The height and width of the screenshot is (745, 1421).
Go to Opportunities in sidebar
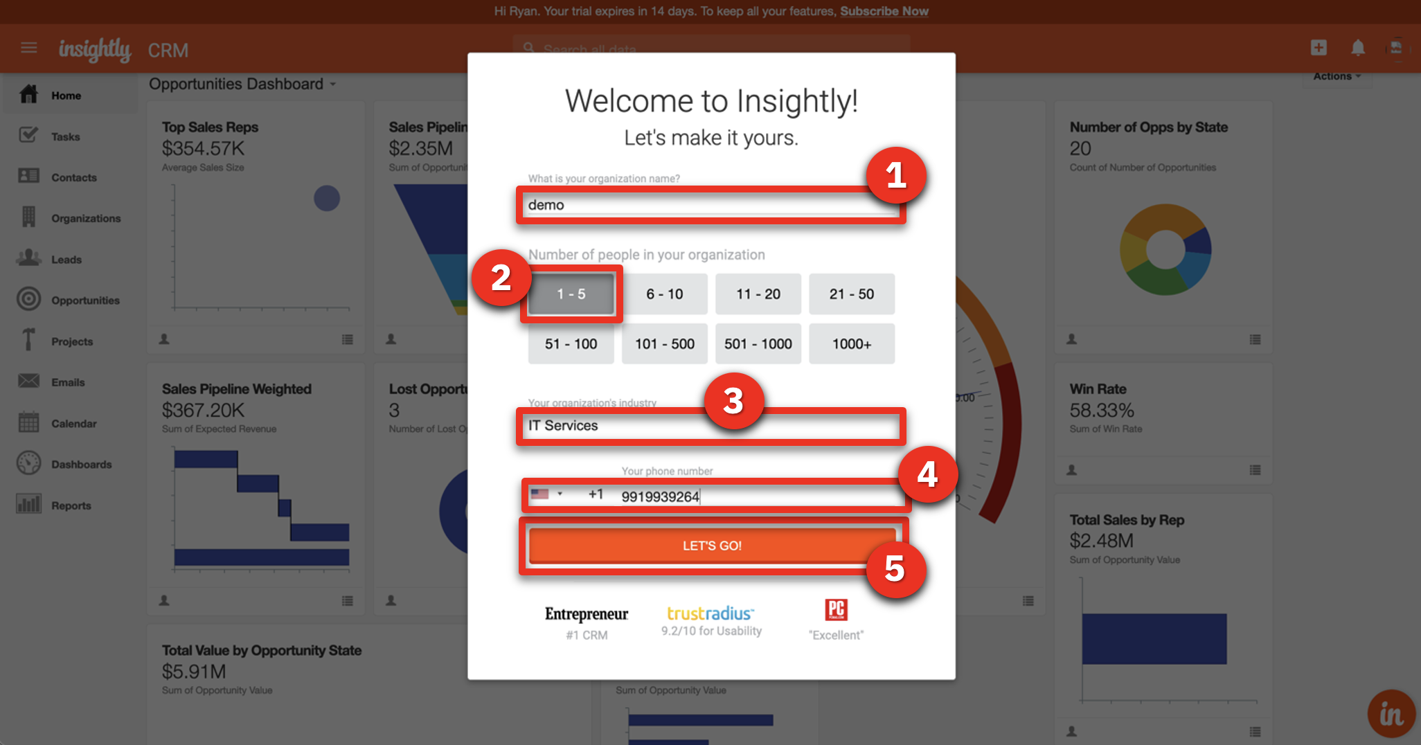[85, 300]
